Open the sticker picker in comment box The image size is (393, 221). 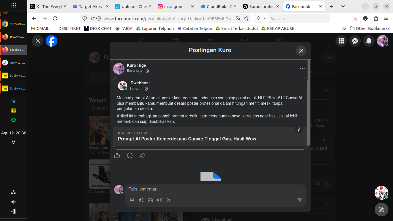tap(169, 200)
